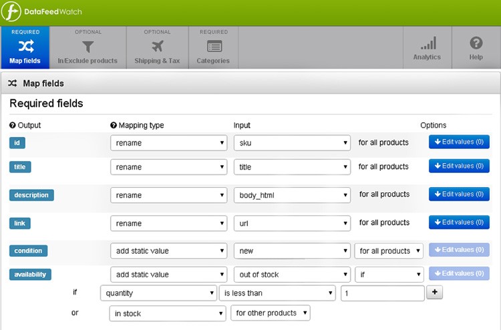The height and width of the screenshot is (330, 501).
Task: Expand the body_html input dropdown
Action: [x=292, y=195]
